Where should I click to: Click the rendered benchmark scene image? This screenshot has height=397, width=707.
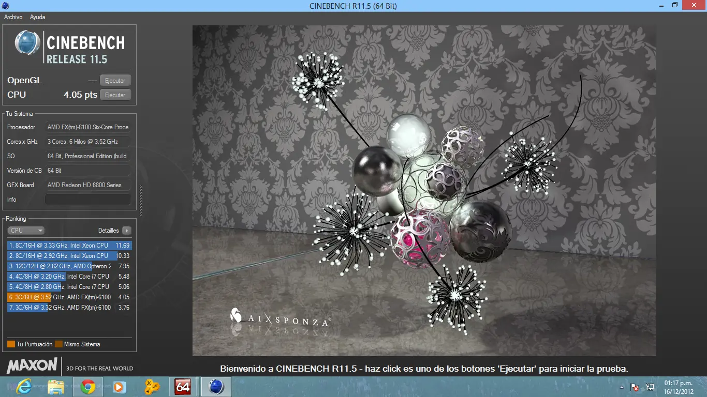click(424, 191)
